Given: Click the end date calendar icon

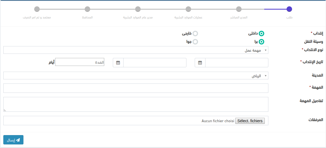Looking at the screenshot, I should click(x=118, y=63).
